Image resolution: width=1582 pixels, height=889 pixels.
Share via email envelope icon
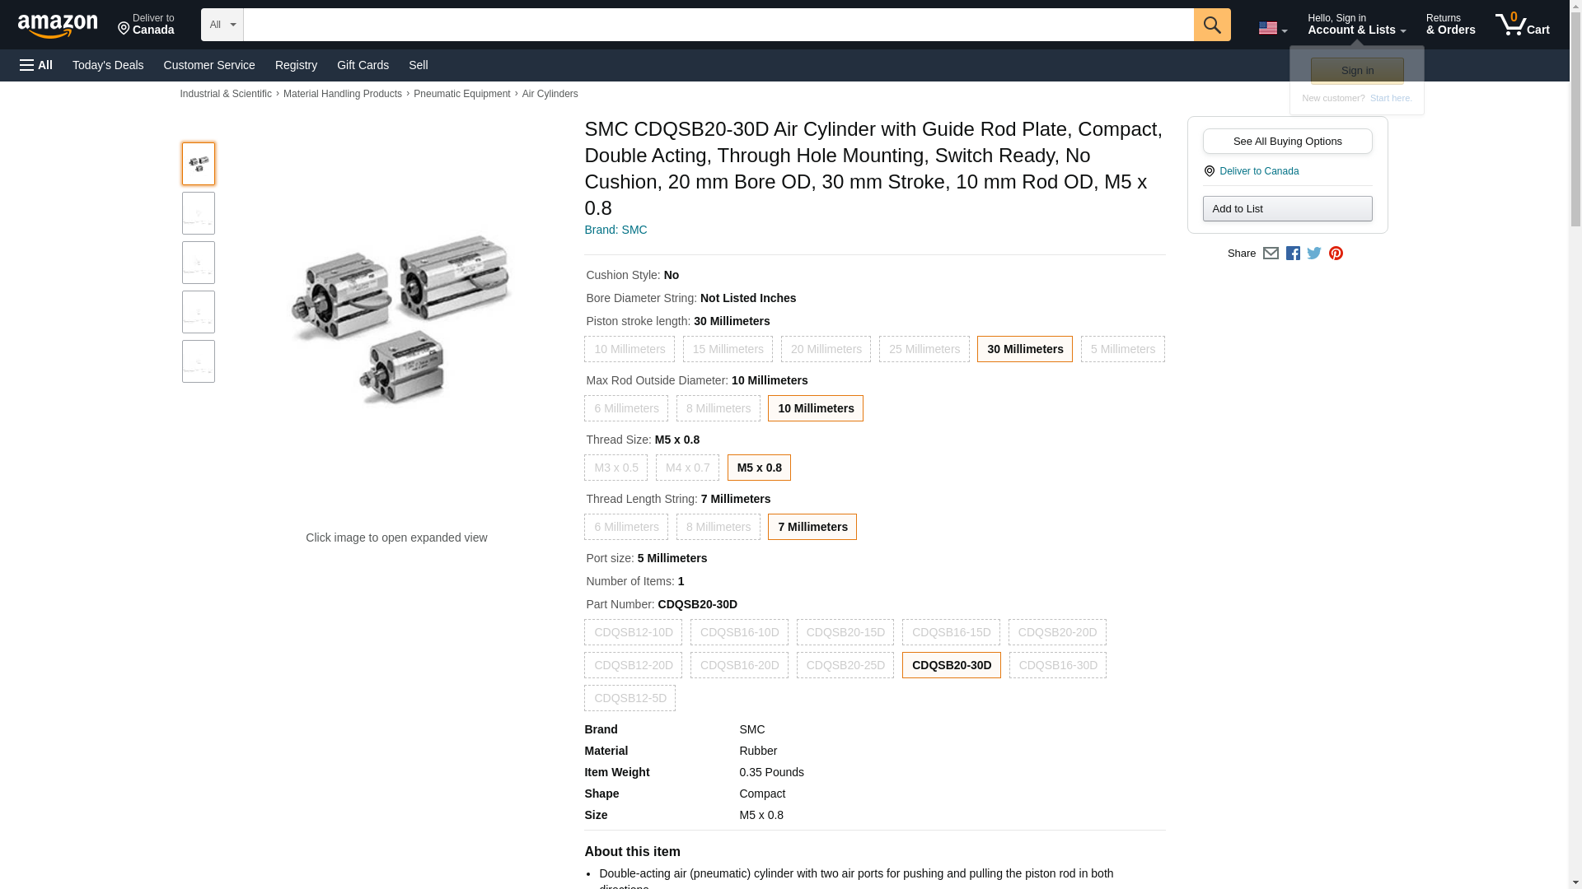[1271, 254]
